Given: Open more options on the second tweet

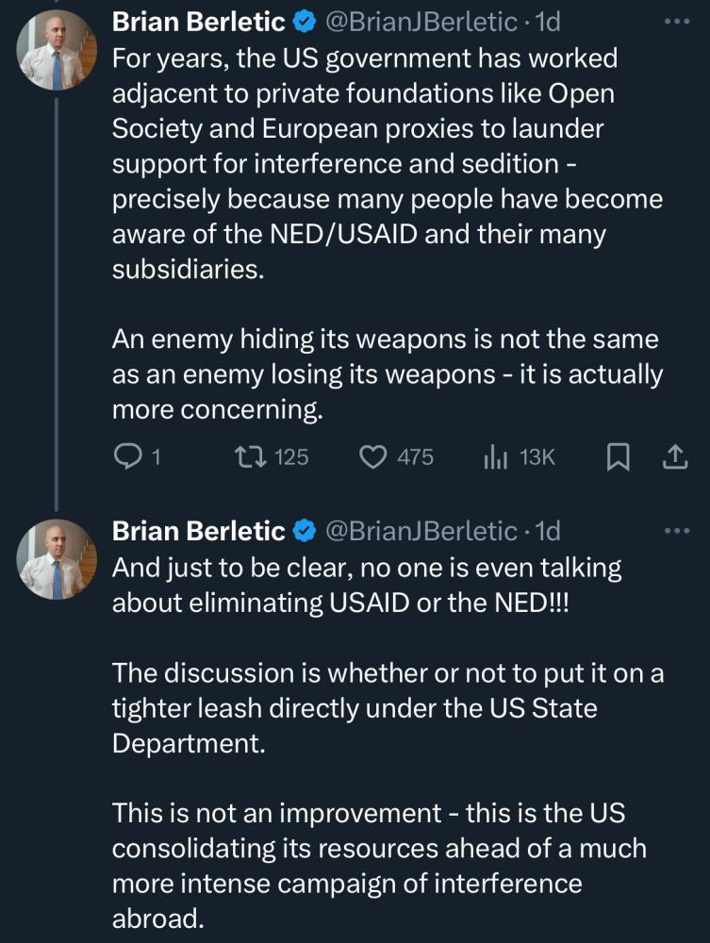Looking at the screenshot, I should pyautogui.click(x=677, y=531).
